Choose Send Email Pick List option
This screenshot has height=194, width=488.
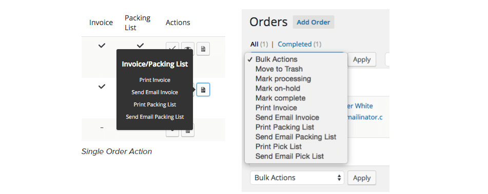coord(289,156)
